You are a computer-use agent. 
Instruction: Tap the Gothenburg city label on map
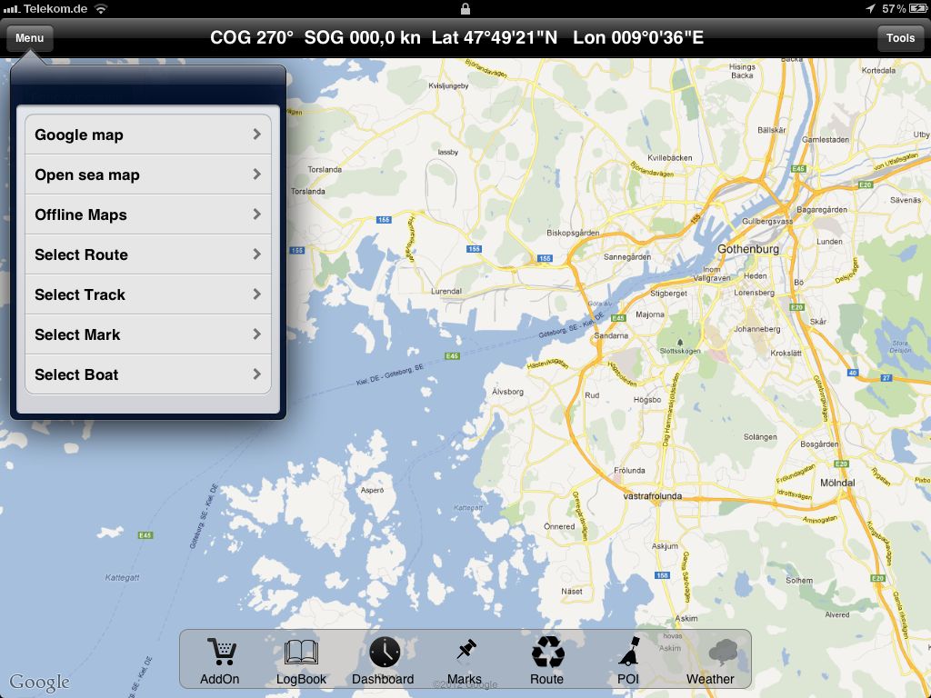coord(748,249)
